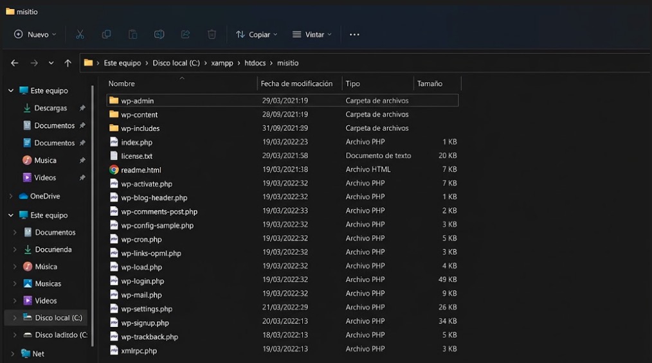Open the Vintar view dropdown
Image resolution: width=652 pixels, height=363 pixels.
pyautogui.click(x=312, y=35)
